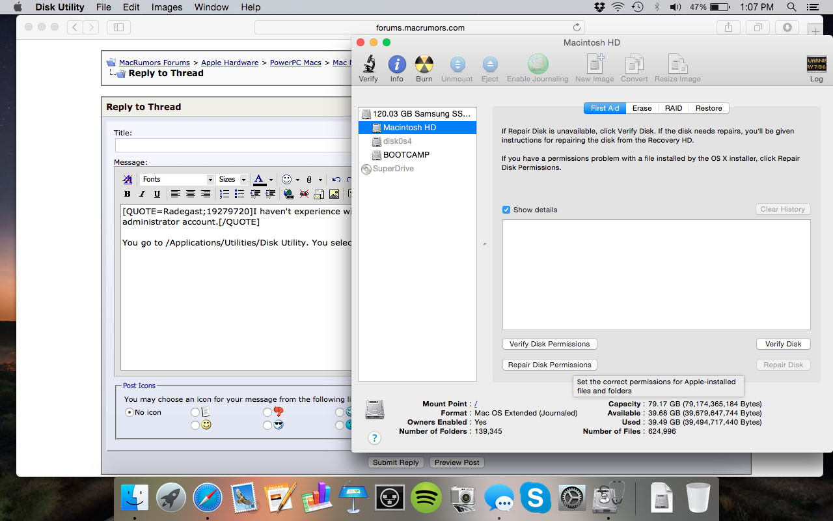
Task: Switch to the Erase tab
Action: [x=642, y=108]
